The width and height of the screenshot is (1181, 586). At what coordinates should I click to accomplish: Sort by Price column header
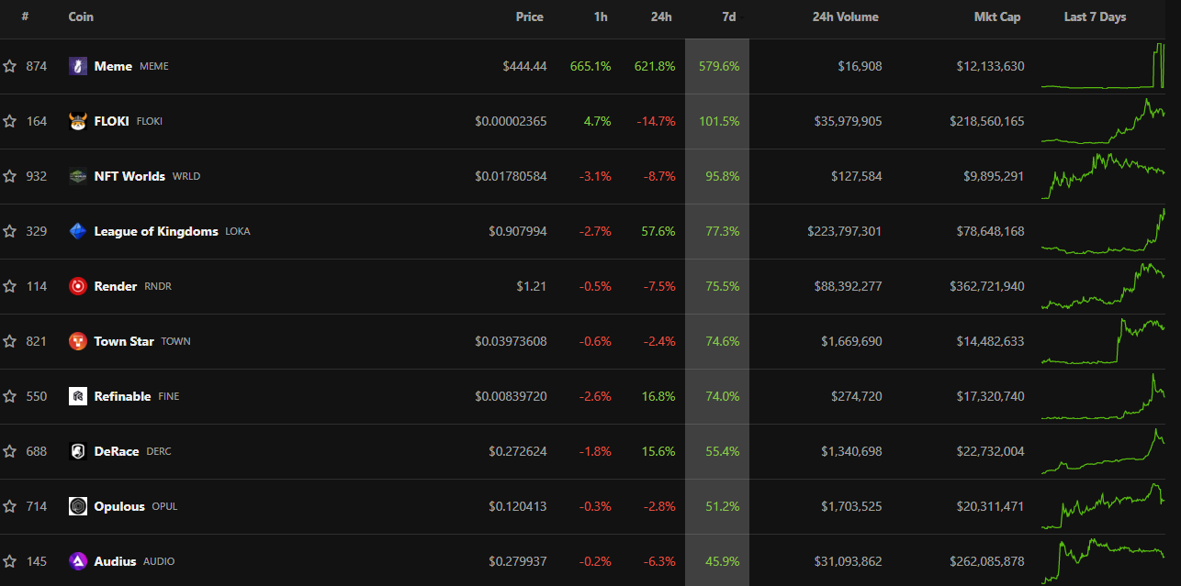pyautogui.click(x=530, y=17)
